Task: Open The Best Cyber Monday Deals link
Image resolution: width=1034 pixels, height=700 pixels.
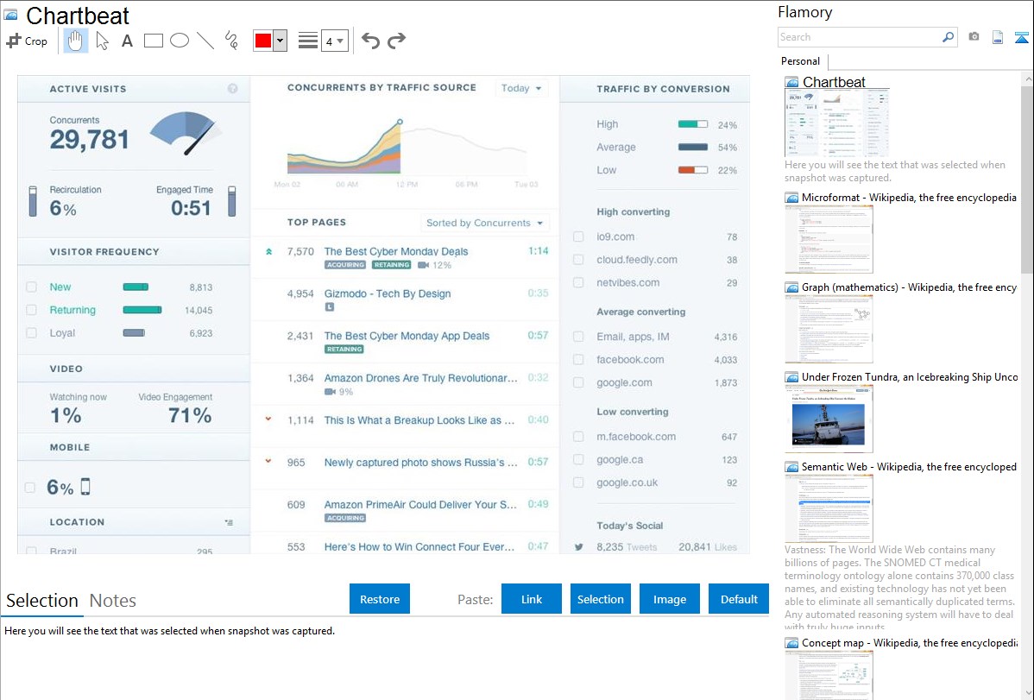Action: pos(395,251)
